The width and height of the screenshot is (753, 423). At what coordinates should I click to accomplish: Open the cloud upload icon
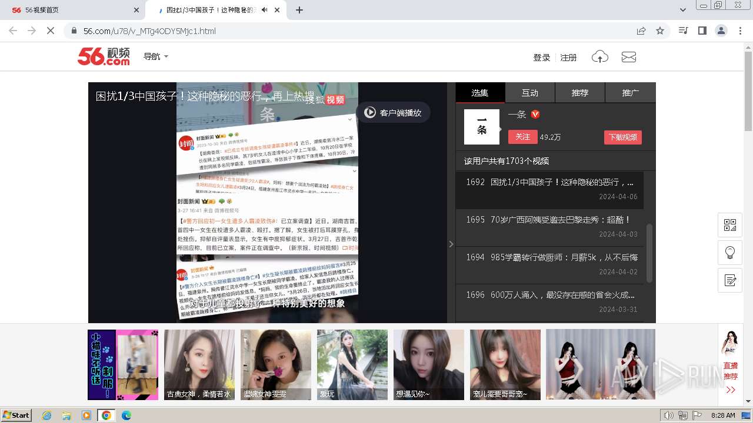599,56
